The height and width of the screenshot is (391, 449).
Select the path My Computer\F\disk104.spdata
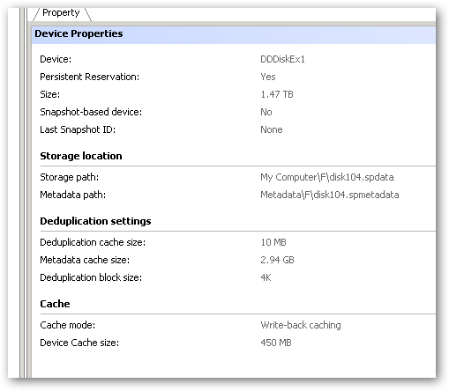327,177
